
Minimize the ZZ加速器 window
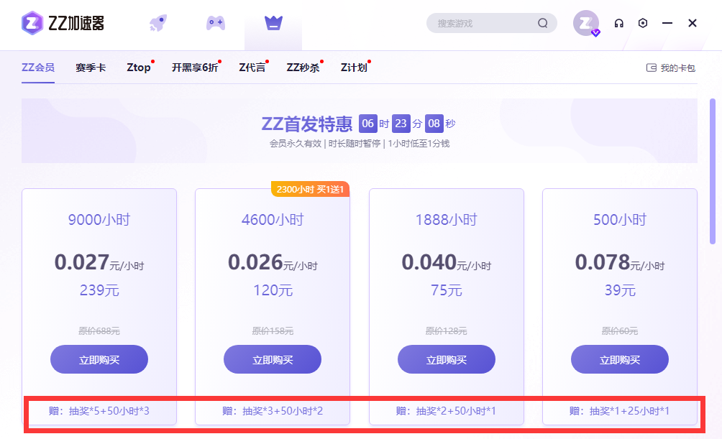(x=667, y=23)
